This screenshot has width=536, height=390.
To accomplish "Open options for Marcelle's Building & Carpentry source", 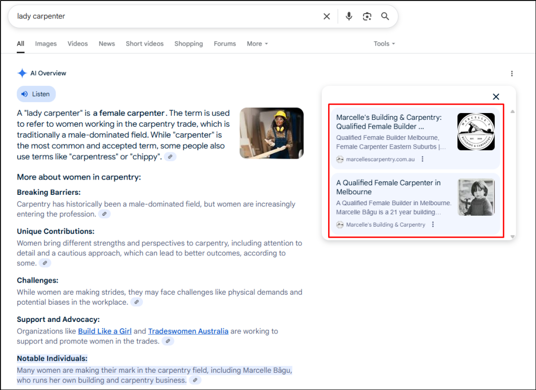I will (433, 225).
